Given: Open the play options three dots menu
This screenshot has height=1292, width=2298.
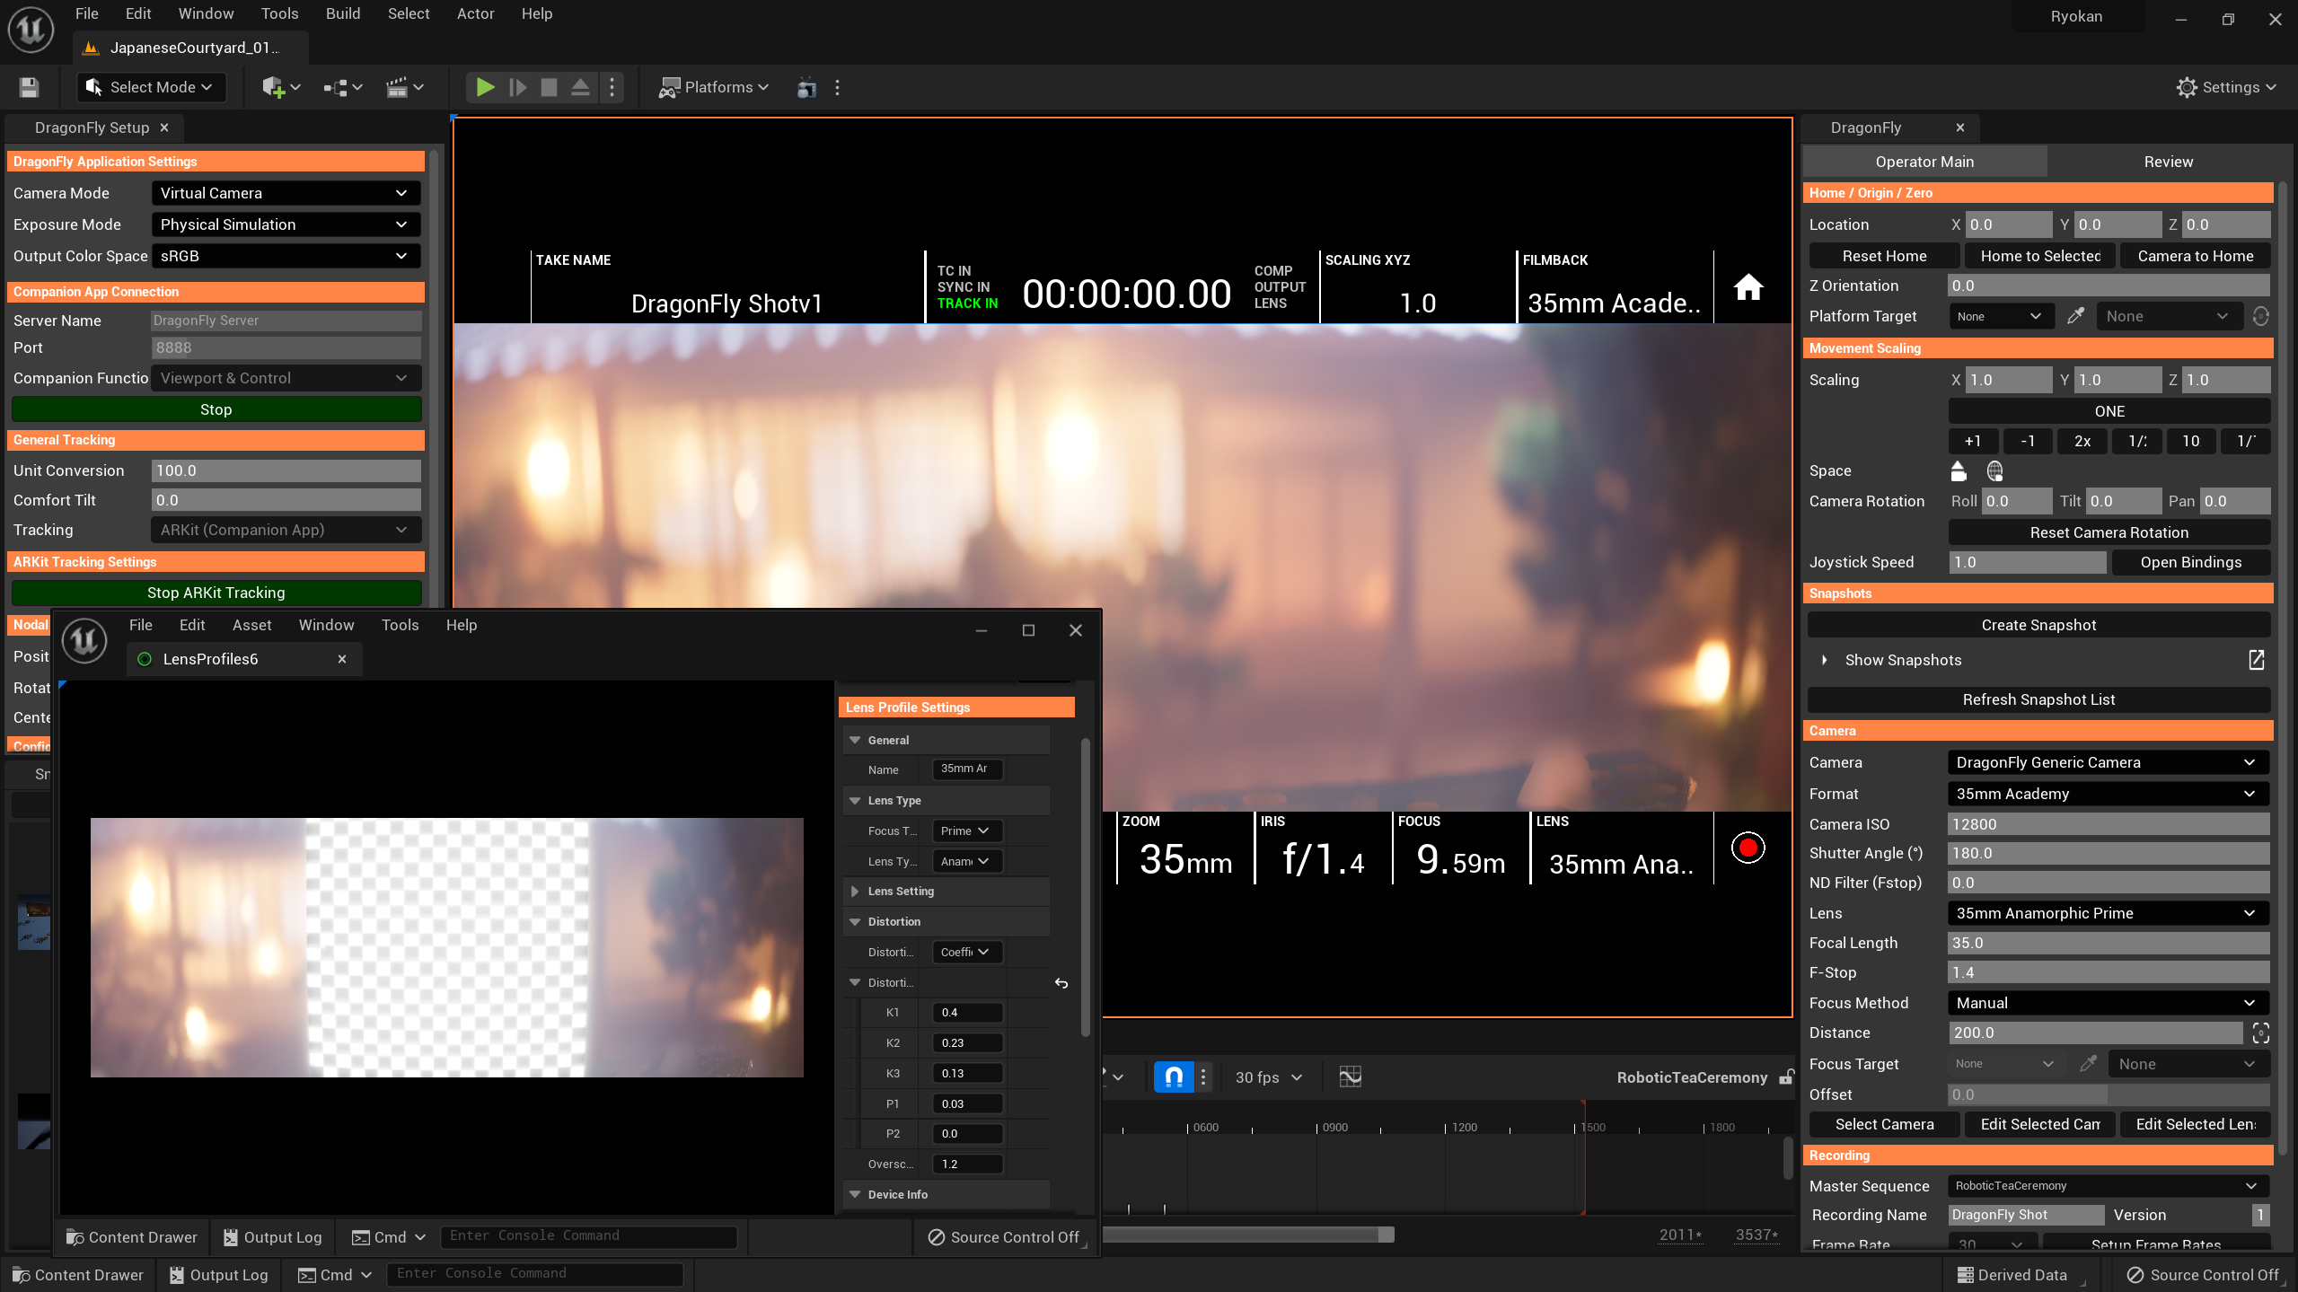Looking at the screenshot, I should tap(612, 87).
